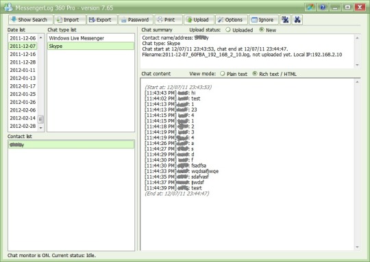Image resolution: width=370 pixels, height=262 pixels.
Task: Click Chat summary scroll up arrow
Action: [x=357, y=38]
